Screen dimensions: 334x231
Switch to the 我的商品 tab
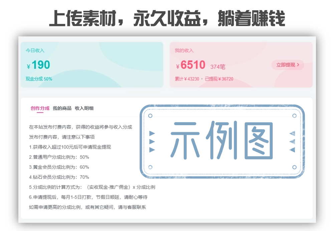click(62, 108)
